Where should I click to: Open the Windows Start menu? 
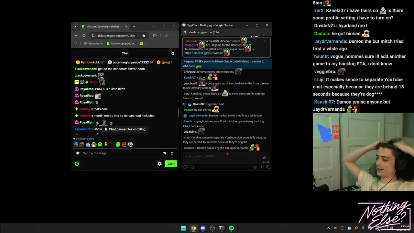(x=184, y=228)
